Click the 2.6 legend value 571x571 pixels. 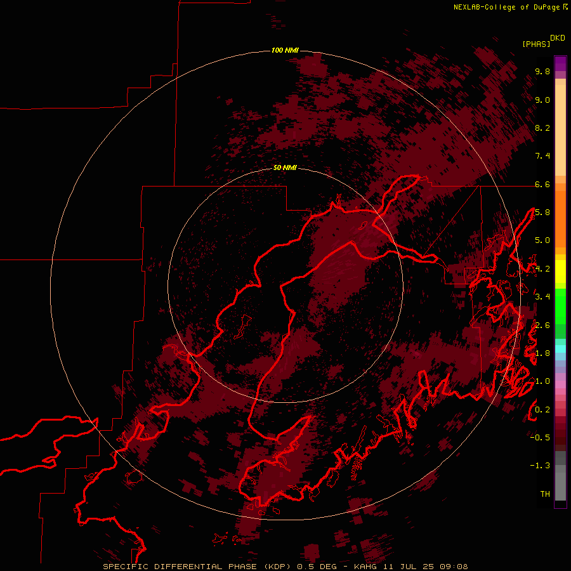coord(542,325)
